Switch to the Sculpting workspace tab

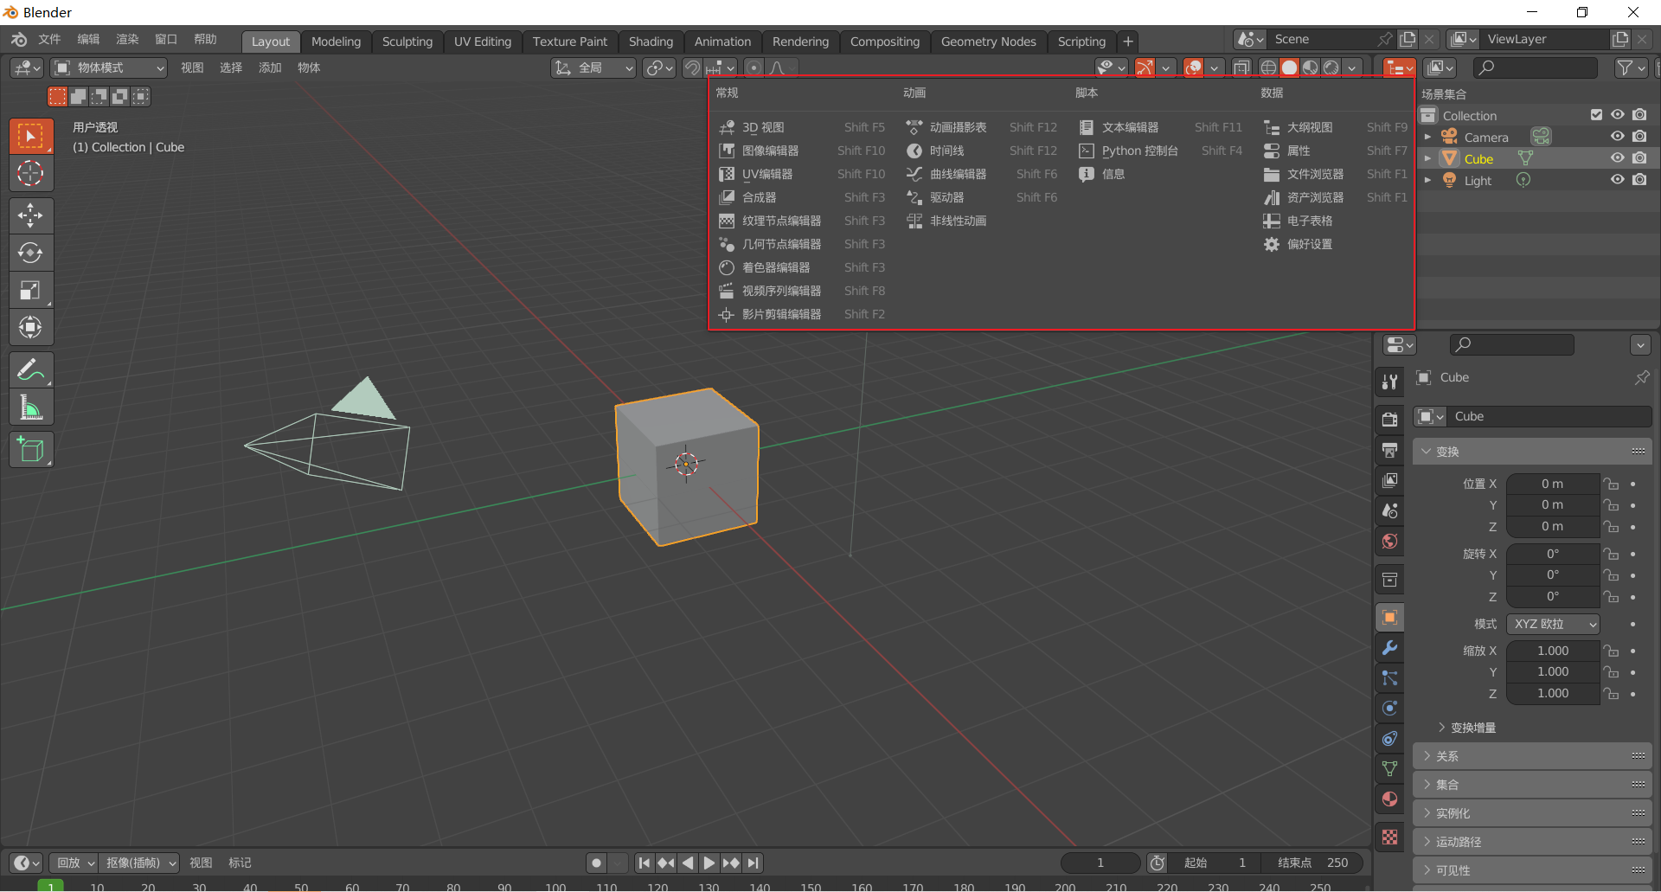click(407, 42)
